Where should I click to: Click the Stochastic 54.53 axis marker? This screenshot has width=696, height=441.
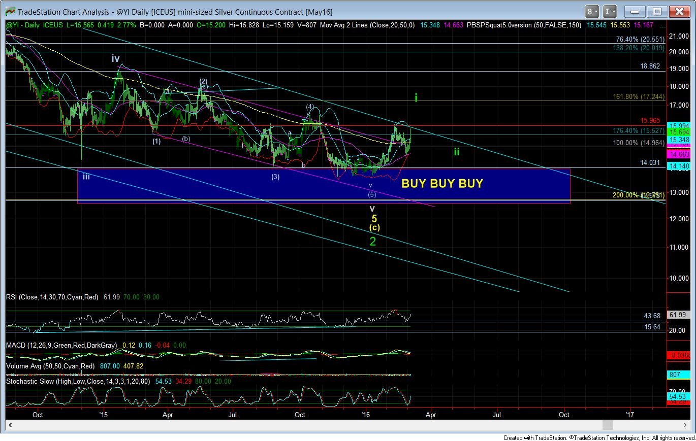(x=680, y=396)
